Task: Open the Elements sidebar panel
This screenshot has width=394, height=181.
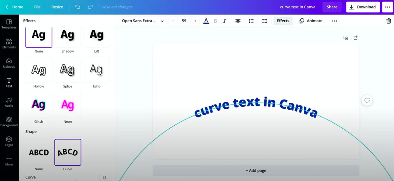Action: [9, 44]
